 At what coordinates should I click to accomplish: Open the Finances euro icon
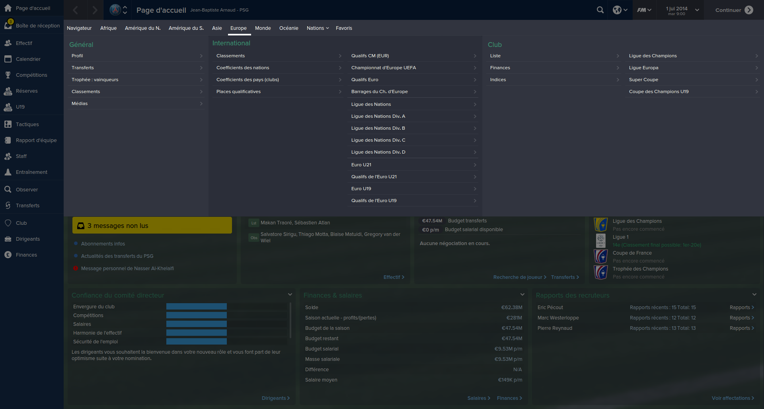tap(8, 255)
